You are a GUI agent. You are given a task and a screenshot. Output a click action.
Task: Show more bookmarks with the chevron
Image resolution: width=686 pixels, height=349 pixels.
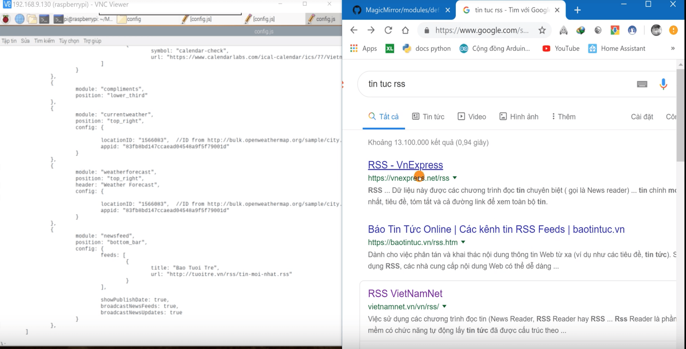[673, 48]
